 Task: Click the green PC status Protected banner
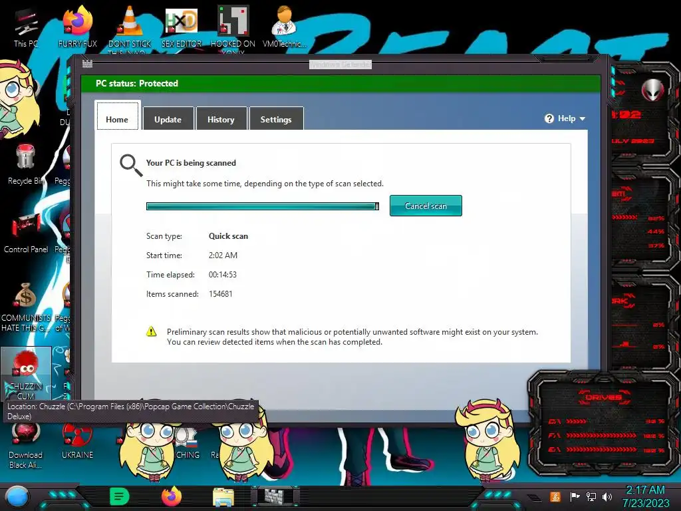click(340, 83)
